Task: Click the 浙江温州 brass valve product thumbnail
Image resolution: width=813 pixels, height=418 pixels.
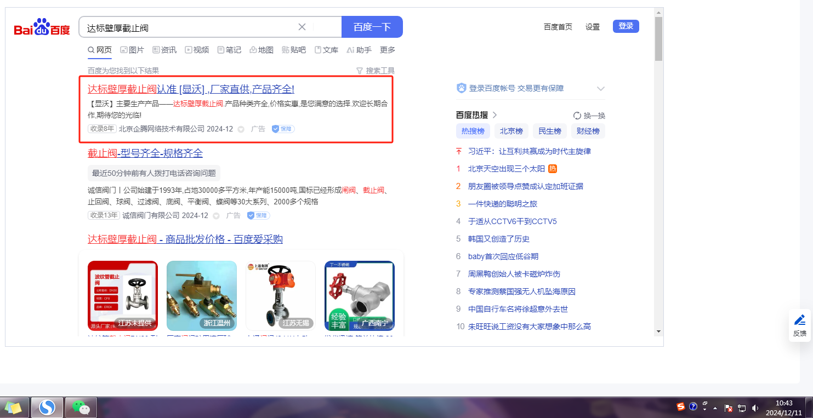Action: click(x=201, y=295)
